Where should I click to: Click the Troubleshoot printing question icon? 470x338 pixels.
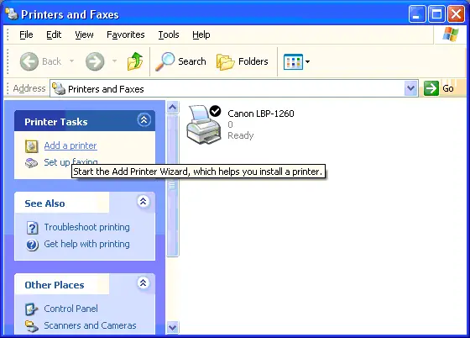point(32,228)
